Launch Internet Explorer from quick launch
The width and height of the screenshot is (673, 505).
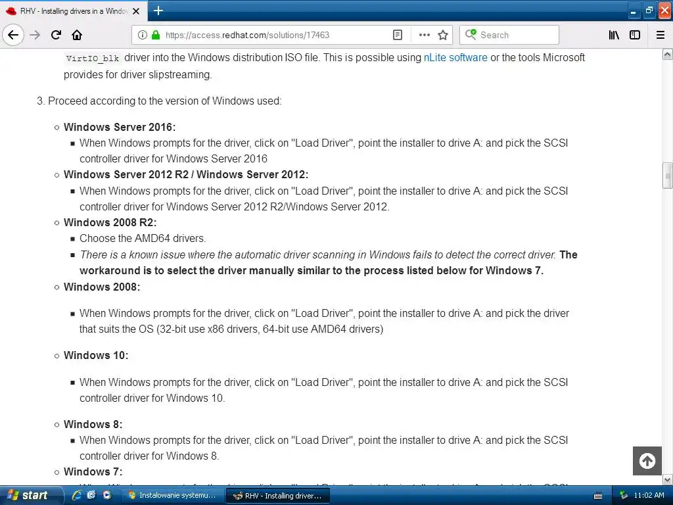[77, 494]
